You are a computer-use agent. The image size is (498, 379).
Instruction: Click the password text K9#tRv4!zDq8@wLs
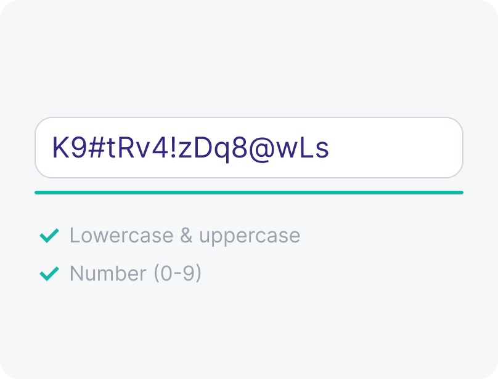coord(190,148)
